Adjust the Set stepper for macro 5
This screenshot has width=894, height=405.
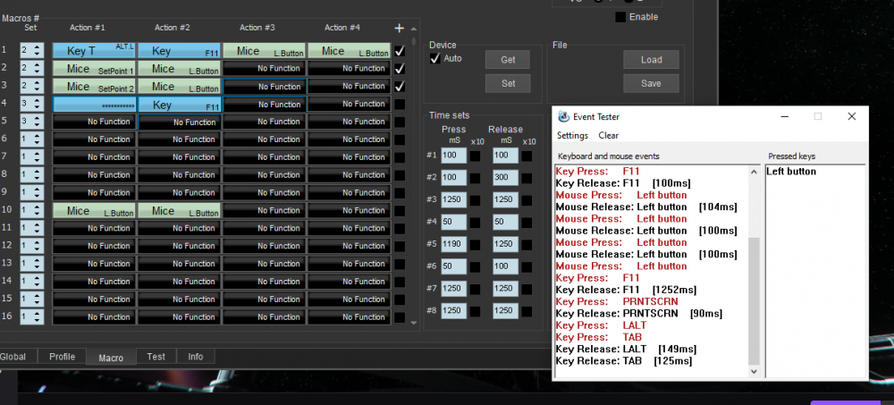point(30,122)
